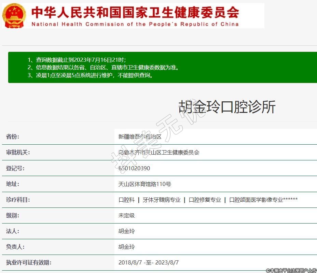The image size is (317, 273).
Task: Click the English National Health Commission text
Action: pyautogui.click(x=135, y=24)
